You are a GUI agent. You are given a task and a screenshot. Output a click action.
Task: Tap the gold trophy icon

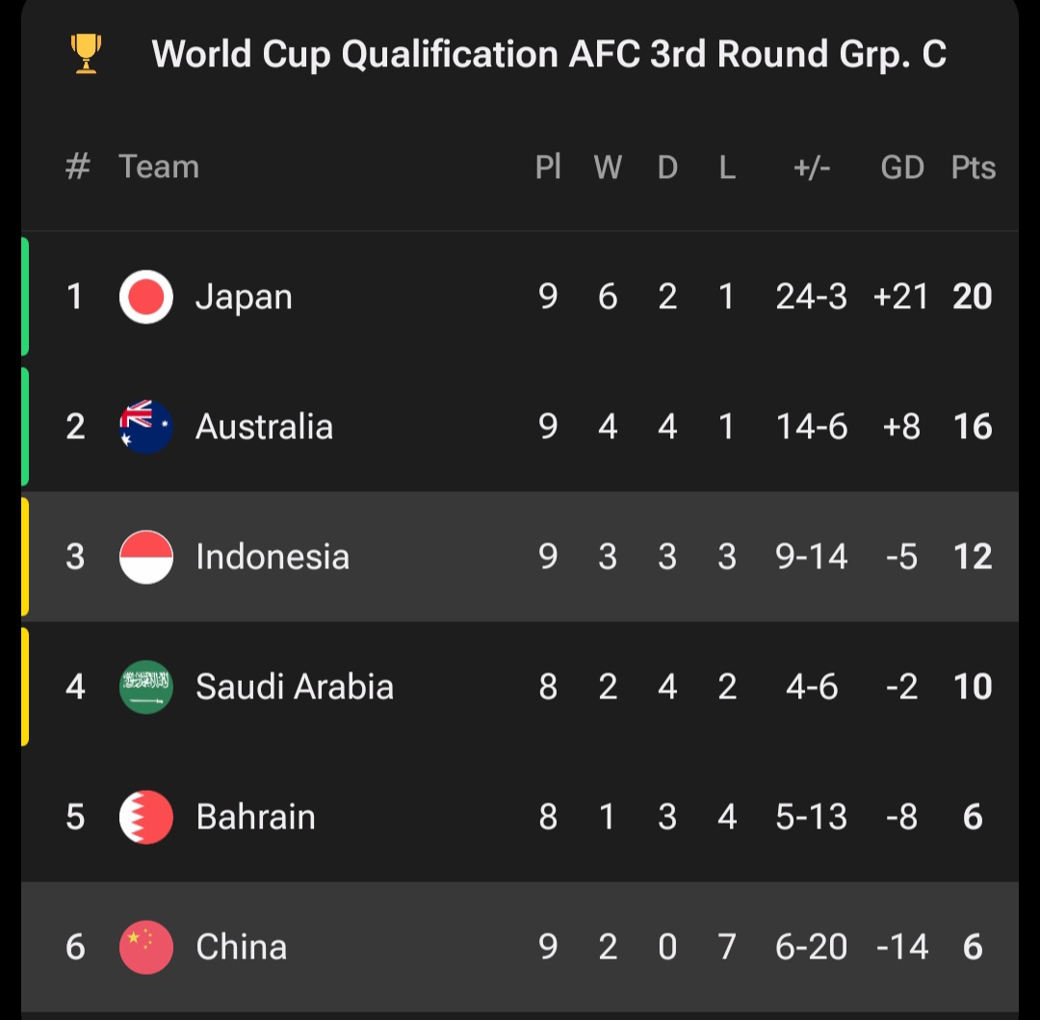(x=86, y=54)
